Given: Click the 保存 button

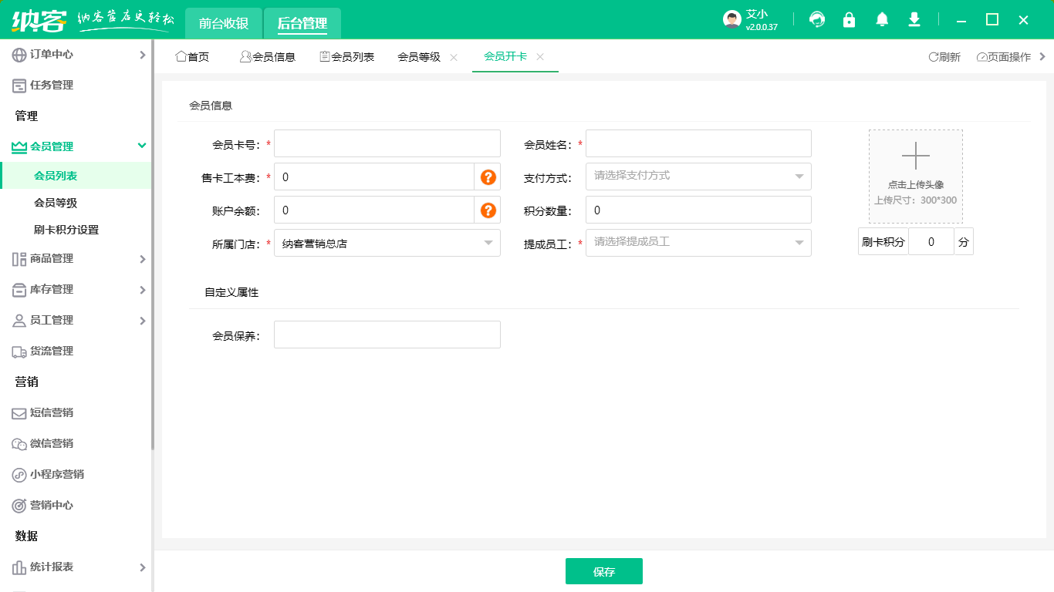Looking at the screenshot, I should click(x=604, y=571).
